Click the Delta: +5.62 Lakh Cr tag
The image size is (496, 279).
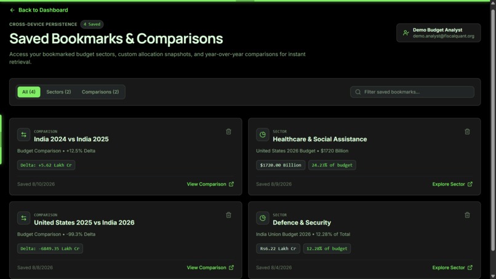click(x=46, y=165)
